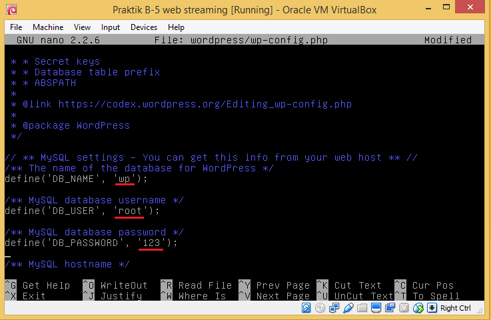Click the 'Read File' nano shortcut
The height and width of the screenshot is (320, 491).
click(197, 285)
